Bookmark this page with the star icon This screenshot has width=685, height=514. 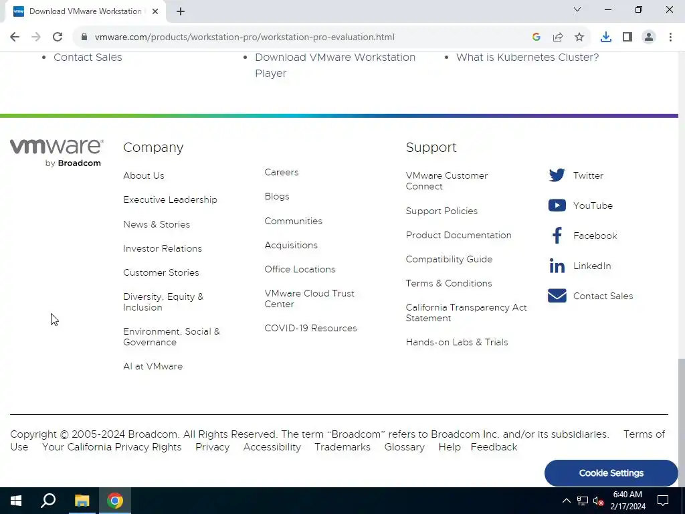(579, 37)
